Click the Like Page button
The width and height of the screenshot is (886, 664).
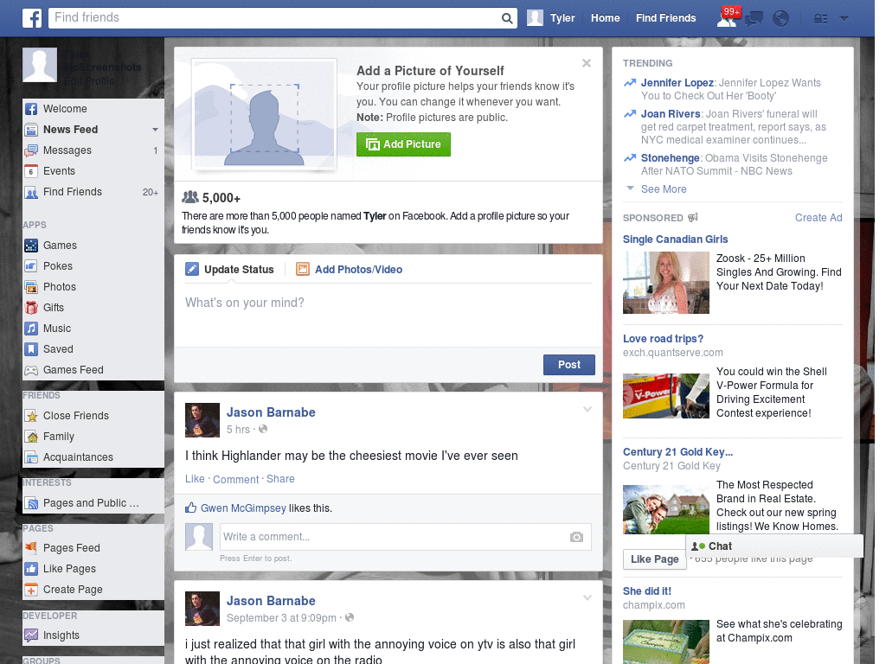pyautogui.click(x=654, y=559)
